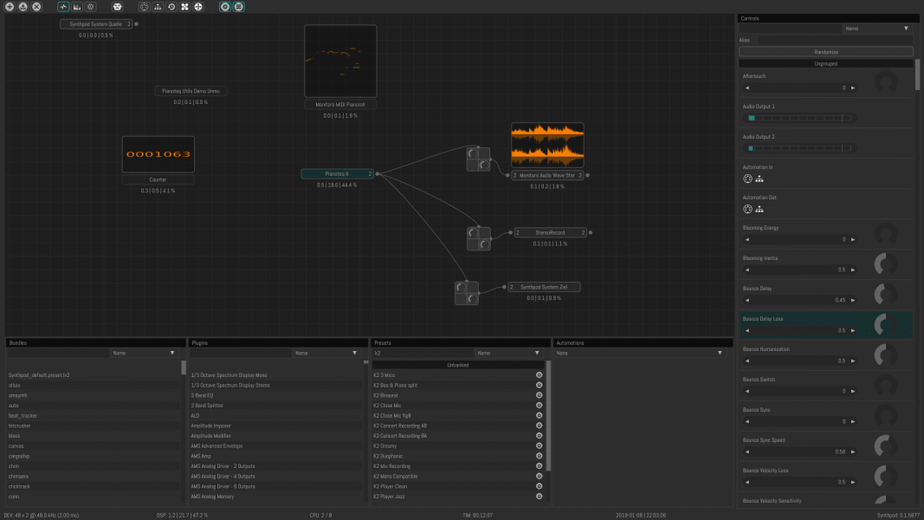924x520 pixels.
Task: Click the Blooming Inertia dial knob
Action: 886,264
